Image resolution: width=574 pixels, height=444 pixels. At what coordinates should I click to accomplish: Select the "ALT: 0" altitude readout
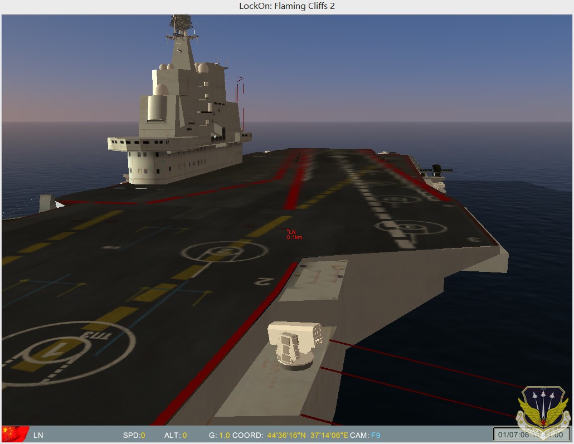tap(176, 435)
